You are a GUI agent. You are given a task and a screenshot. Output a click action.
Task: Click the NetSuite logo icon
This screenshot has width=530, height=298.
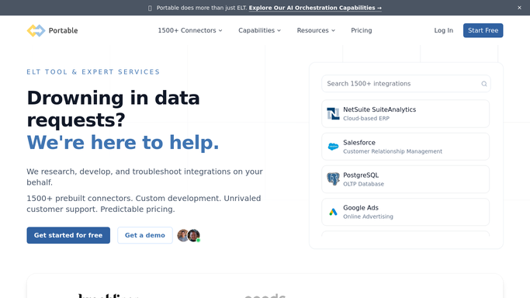[333, 113]
